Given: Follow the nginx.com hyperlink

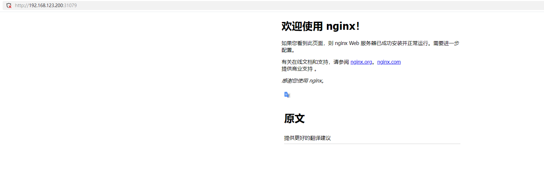Looking at the screenshot, I should pos(389,62).
